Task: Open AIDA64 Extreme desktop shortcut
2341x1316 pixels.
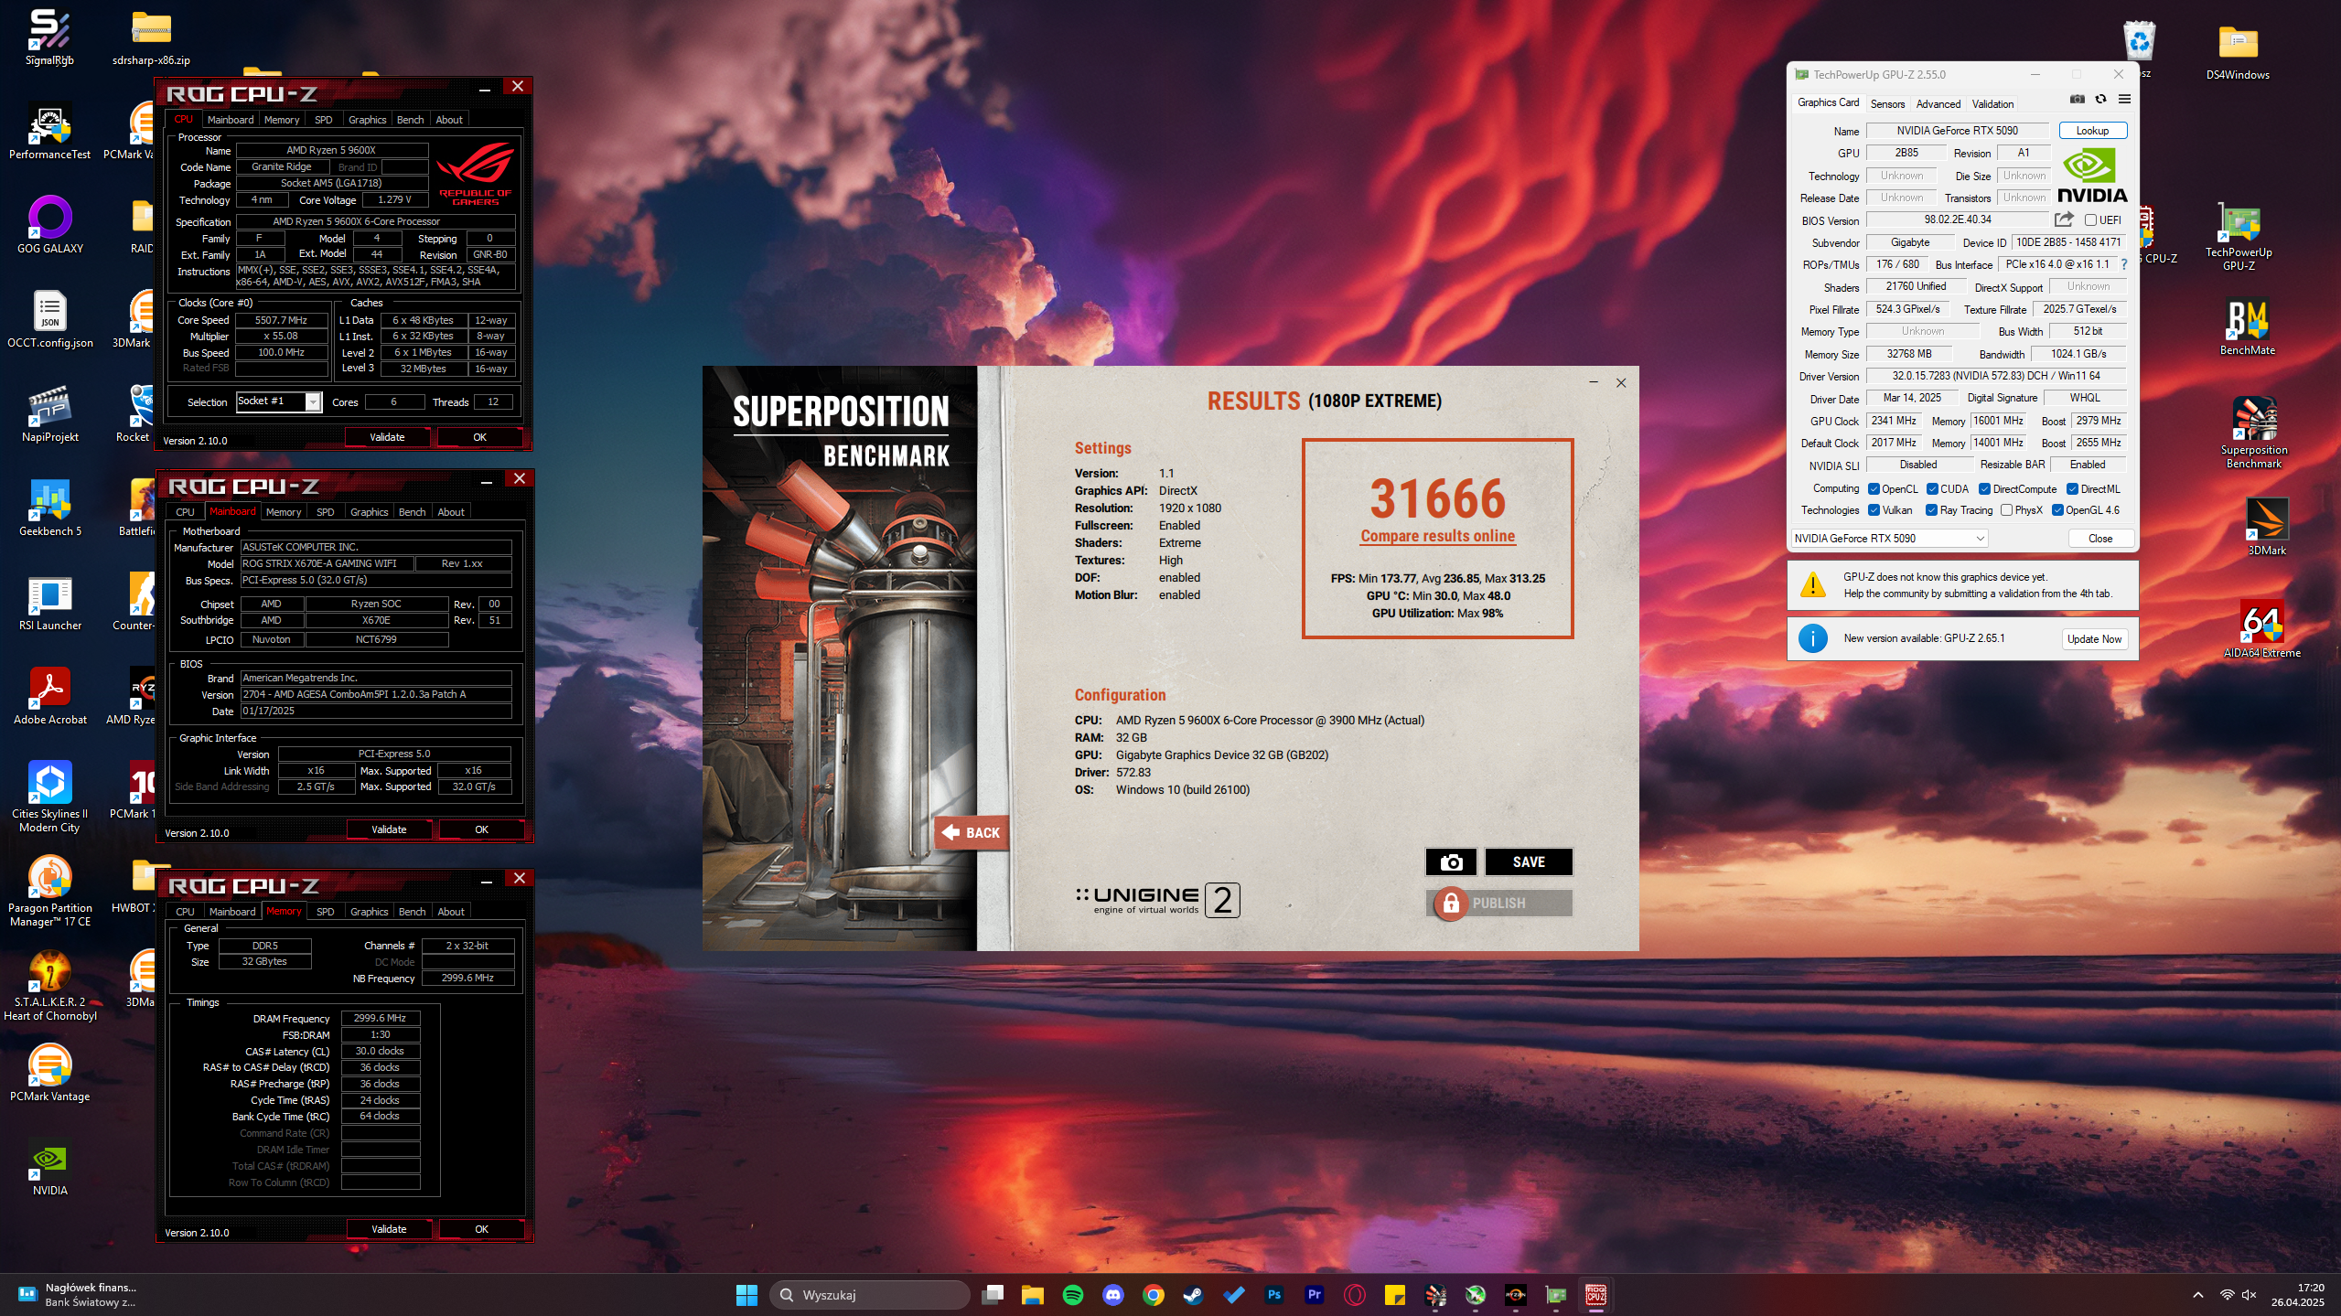Action: [x=2261, y=629]
